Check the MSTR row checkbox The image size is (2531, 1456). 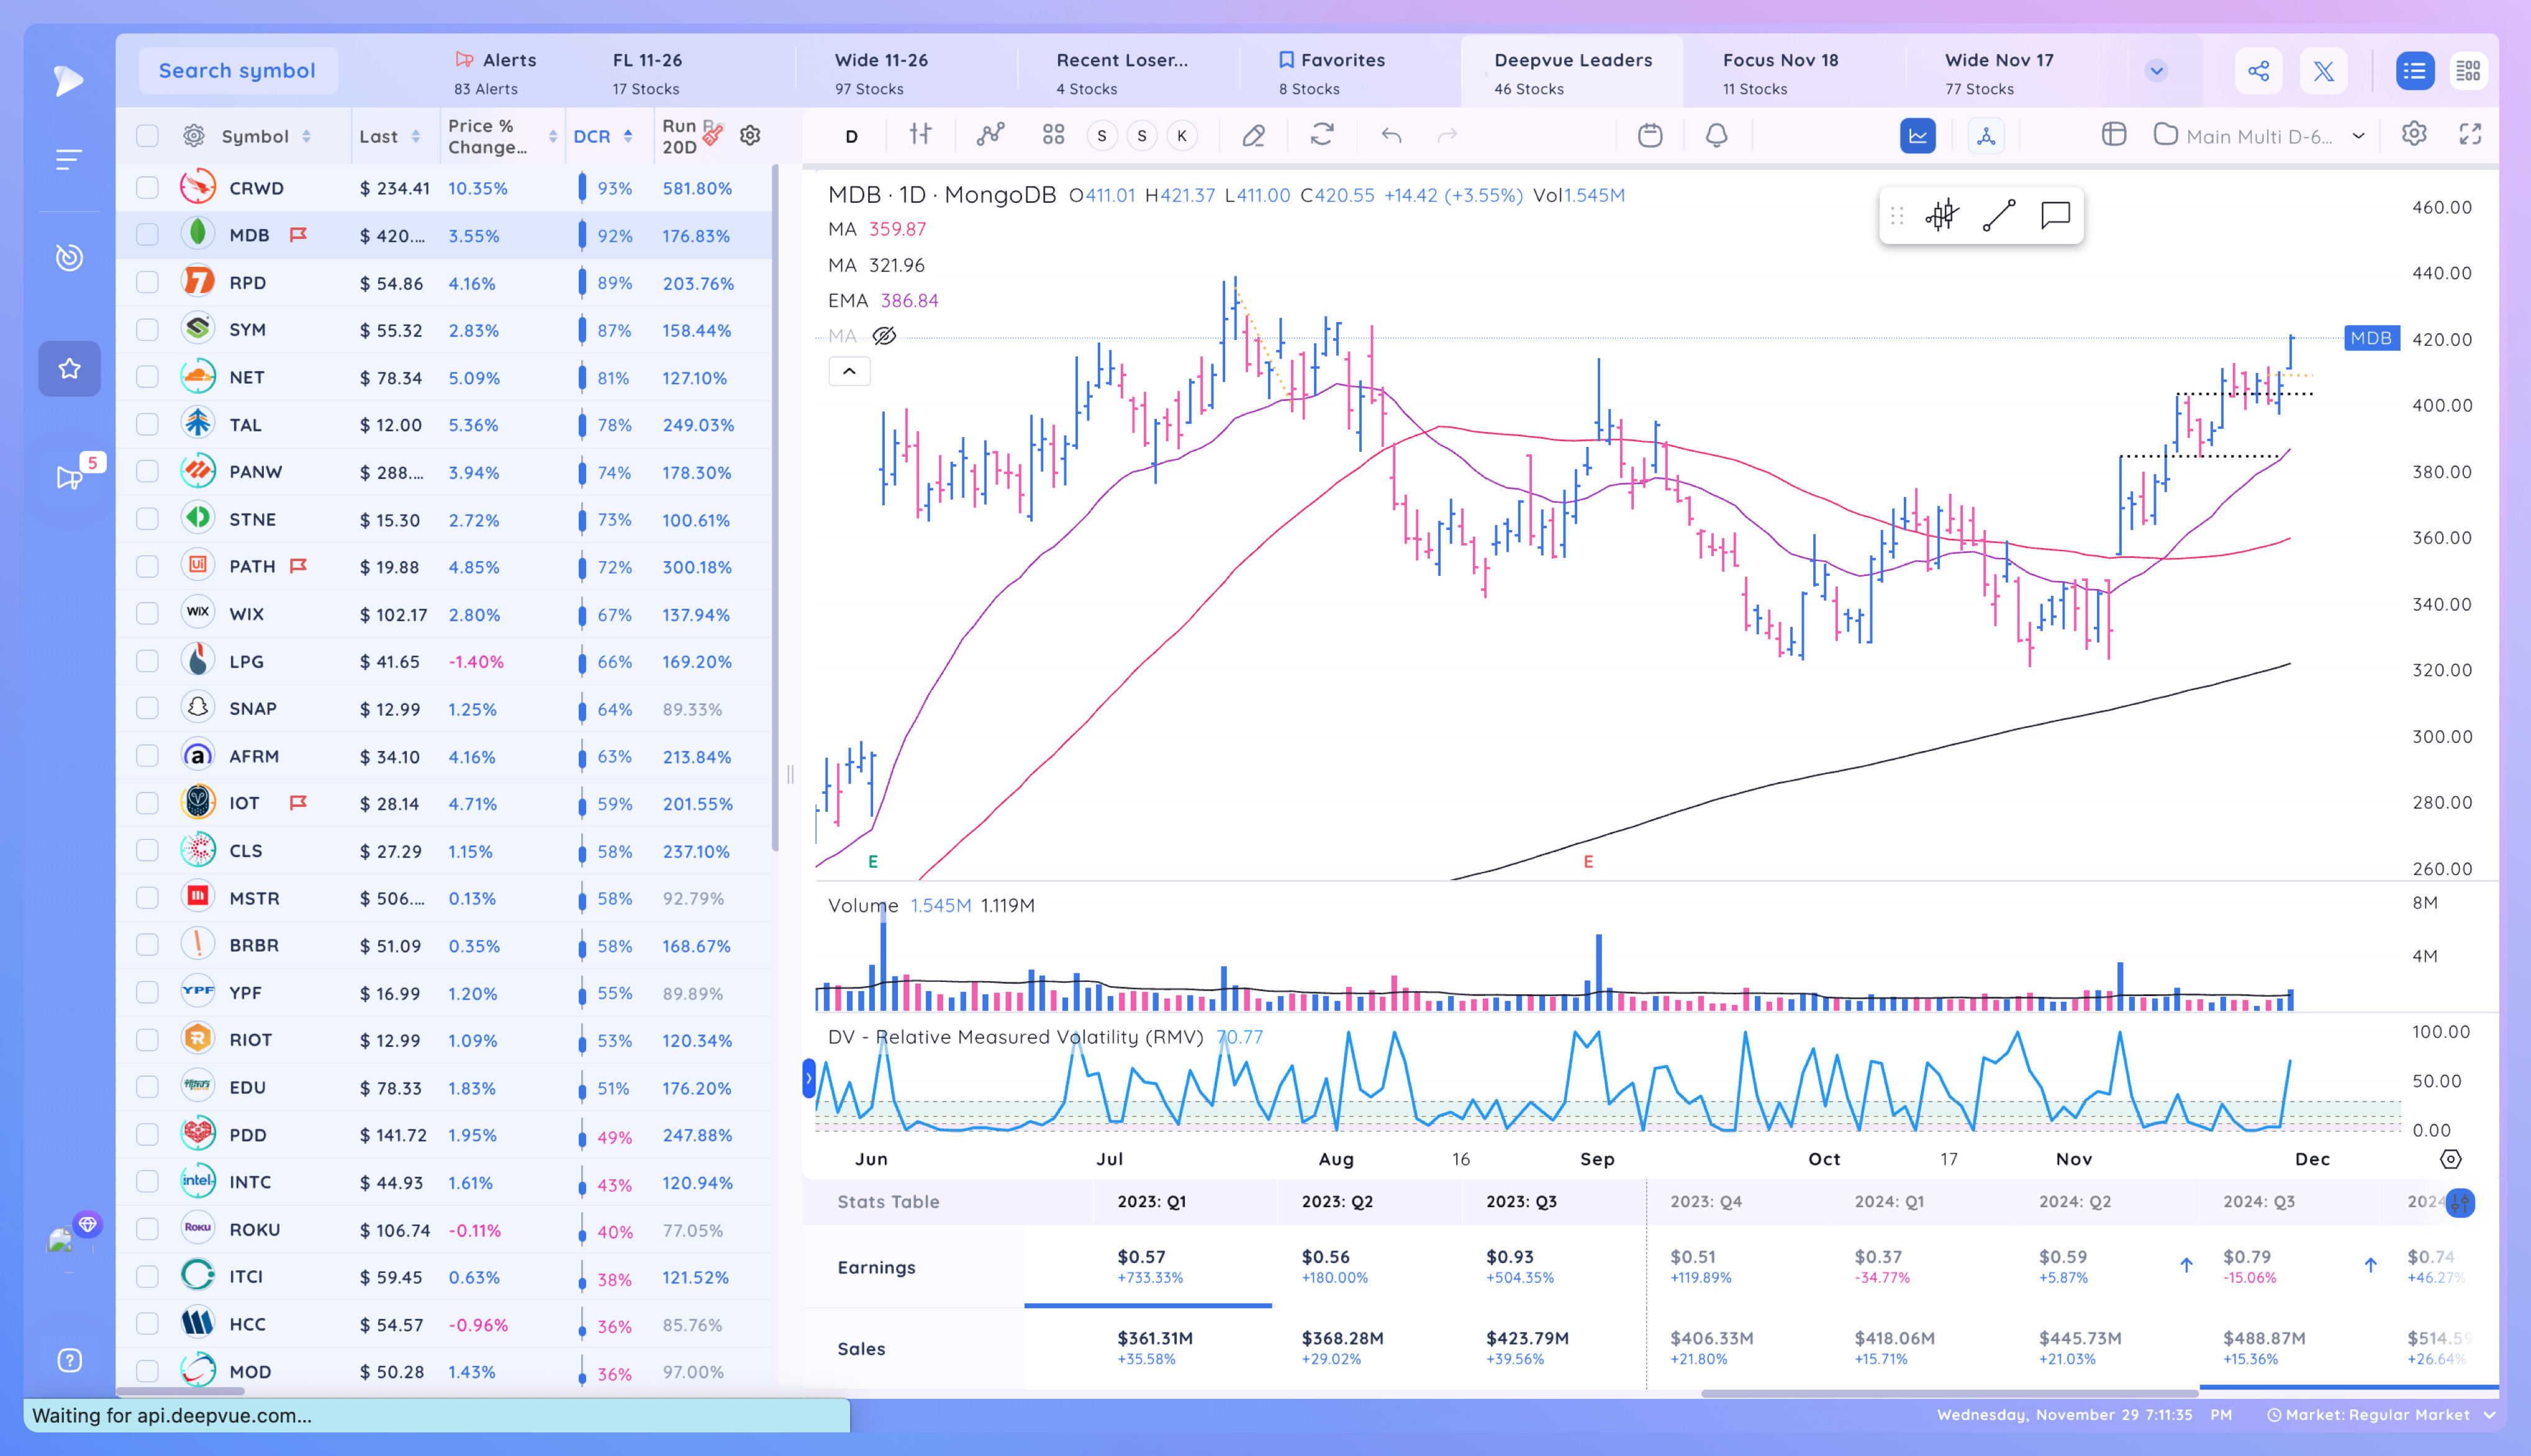point(147,898)
